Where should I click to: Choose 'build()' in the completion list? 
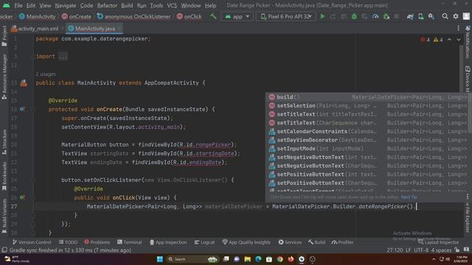367,97
